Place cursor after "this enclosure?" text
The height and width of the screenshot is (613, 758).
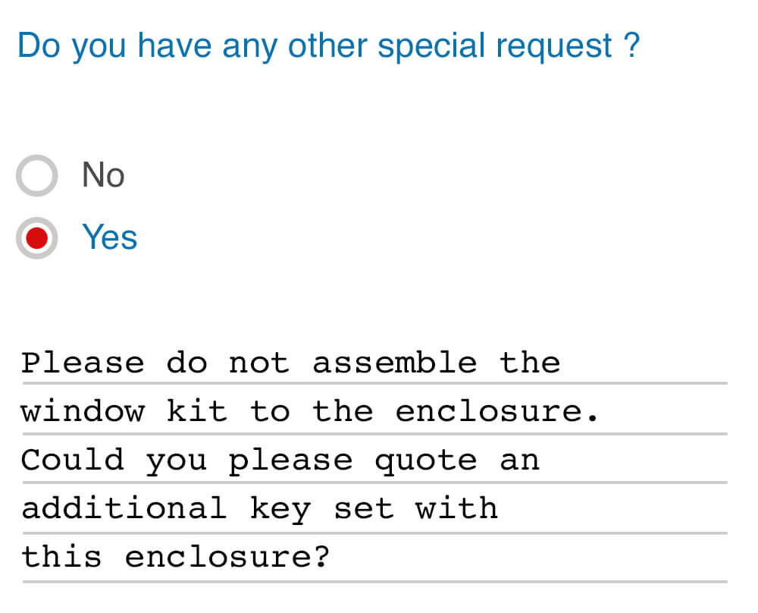click(x=332, y=558)
